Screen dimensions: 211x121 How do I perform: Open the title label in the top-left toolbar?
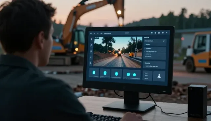pyautogui.click(x=107, y=33)
